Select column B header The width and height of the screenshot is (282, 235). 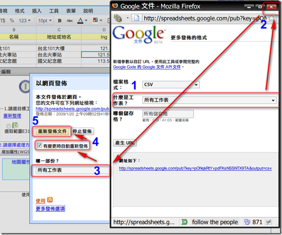[14, 30]
